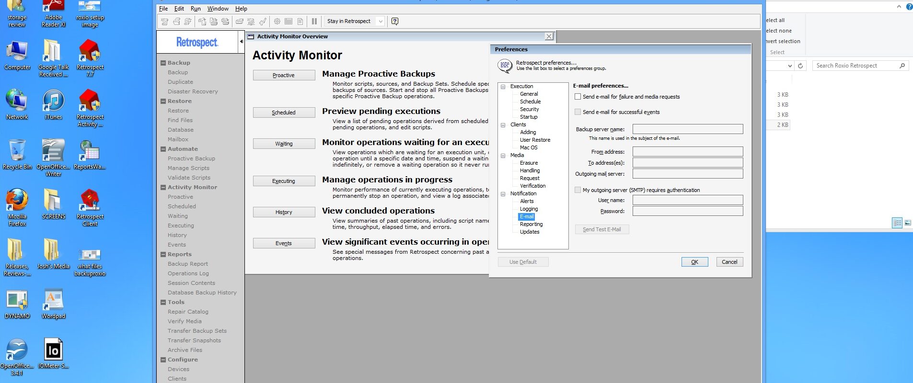Collapse the Backup section in sidebar
This screenshot has height=383, width=913.
click(x=163, y=63)
